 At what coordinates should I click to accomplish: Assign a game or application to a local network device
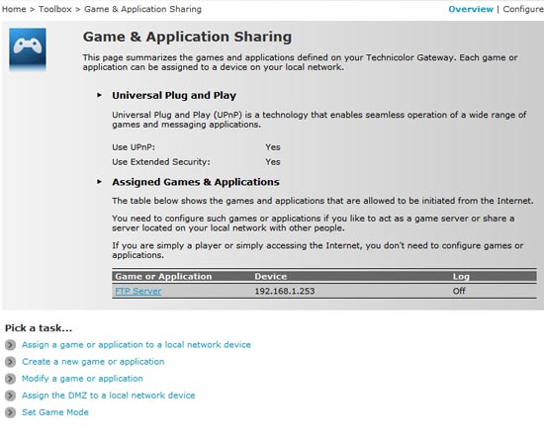point(136,345)
